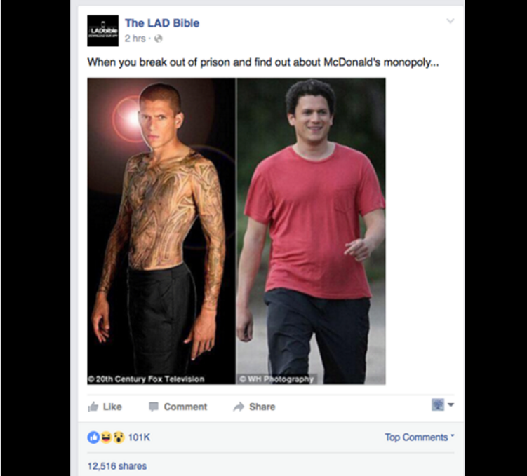Viewport: 527px width, 476px height.
Task: Click the Like button label
Action: click(112, 407)
